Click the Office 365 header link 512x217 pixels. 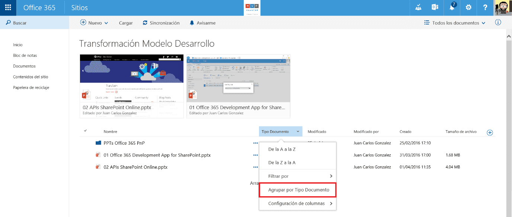click(39, 7)
